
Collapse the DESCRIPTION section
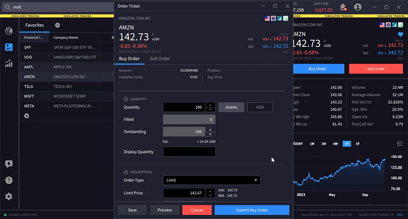[126, 172]
